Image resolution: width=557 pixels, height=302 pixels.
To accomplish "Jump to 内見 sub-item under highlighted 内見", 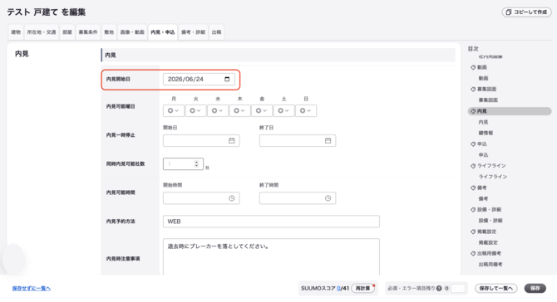I will pos(483,122).
